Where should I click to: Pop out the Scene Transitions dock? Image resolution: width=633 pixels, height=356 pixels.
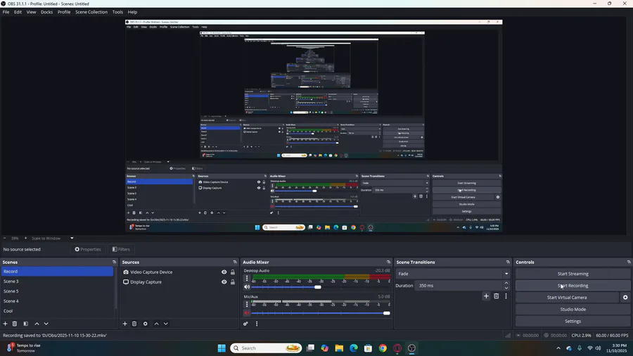tap(508, 262)
